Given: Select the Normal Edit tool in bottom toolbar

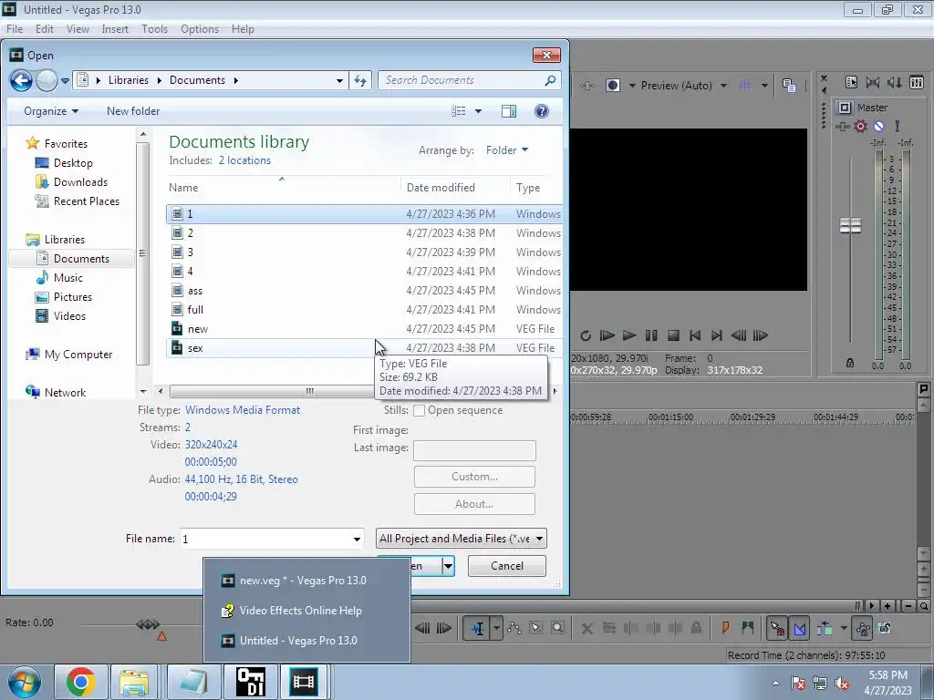Looking at the screenshot, I should [478, 628].
